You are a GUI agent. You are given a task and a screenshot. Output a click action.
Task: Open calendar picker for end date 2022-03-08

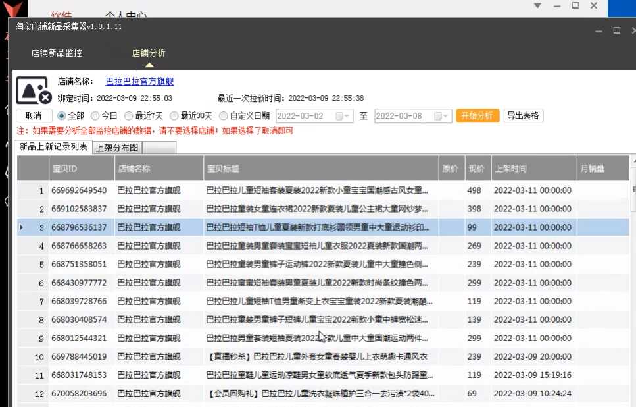point(441,116)
